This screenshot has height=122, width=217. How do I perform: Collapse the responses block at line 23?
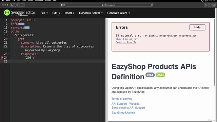[9, 54]
